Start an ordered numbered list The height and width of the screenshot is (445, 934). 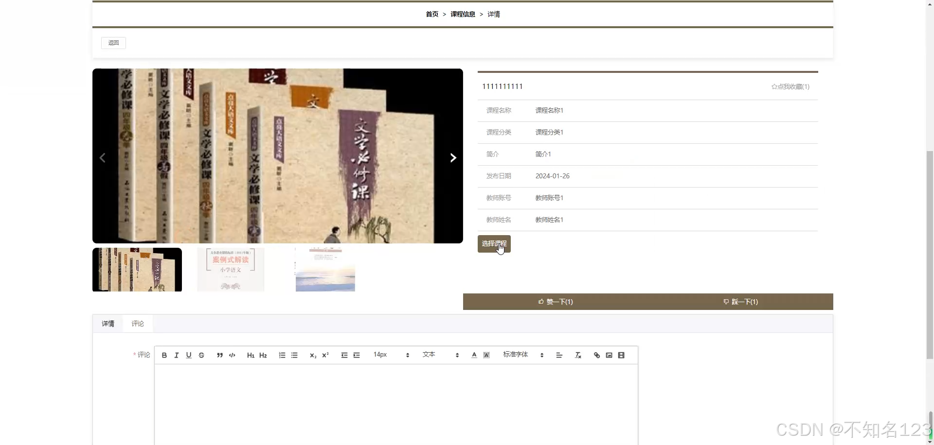(282, 355)
